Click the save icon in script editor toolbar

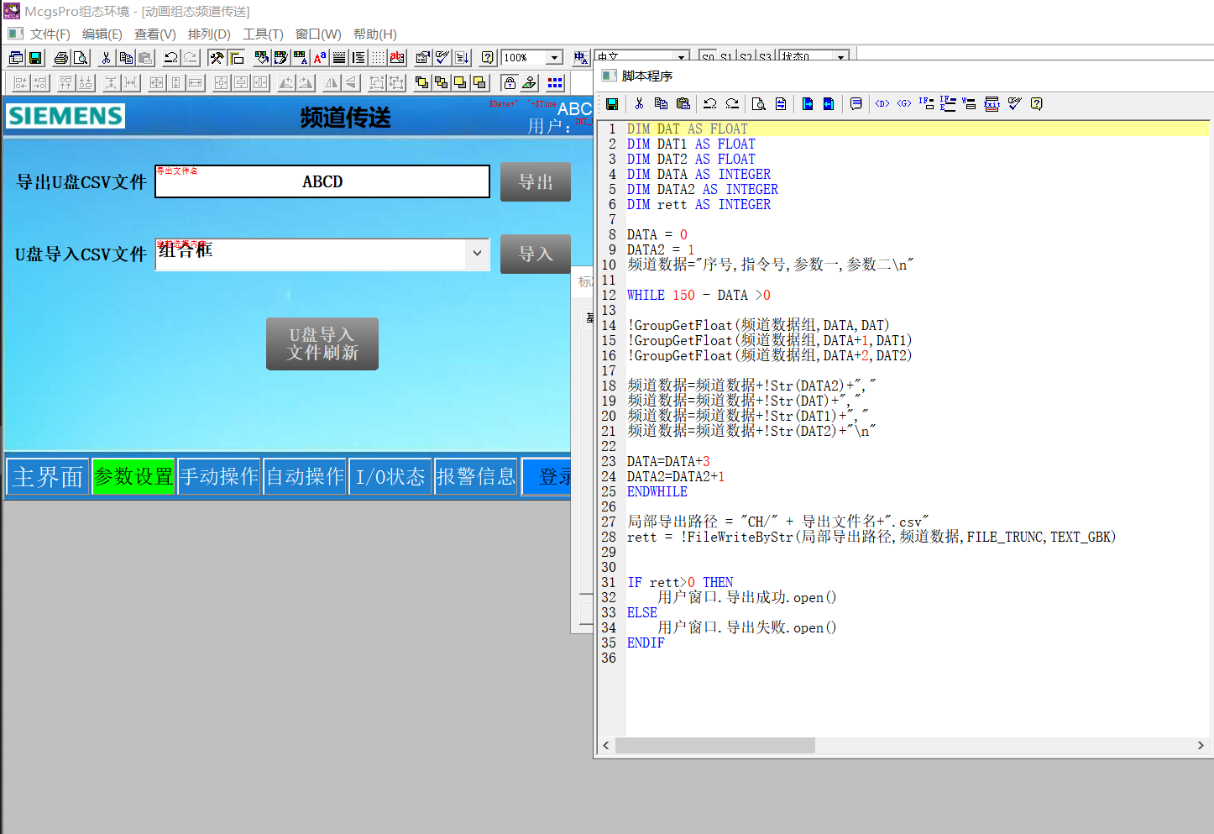point(612,104)
